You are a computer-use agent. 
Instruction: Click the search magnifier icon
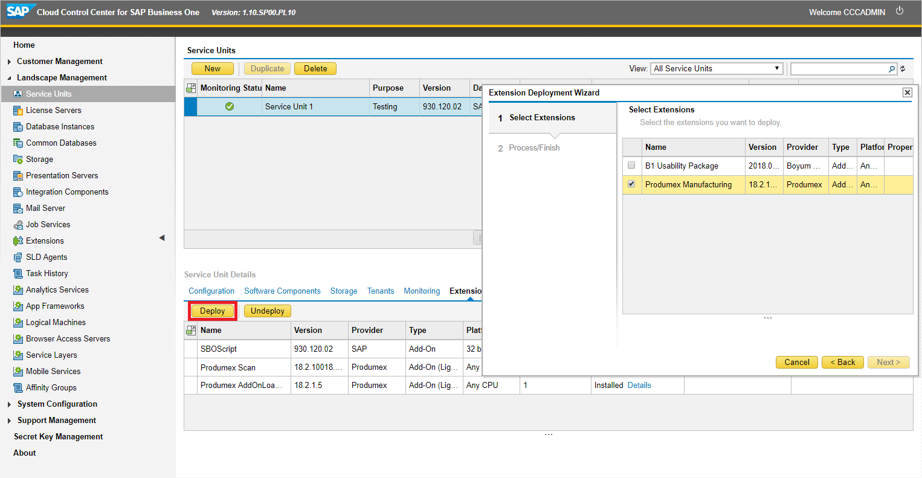point(892,69)
